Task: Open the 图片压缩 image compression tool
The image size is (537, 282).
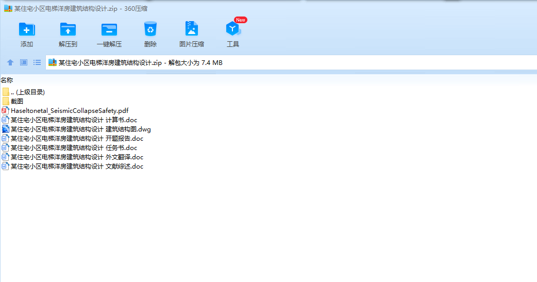Action: click(191, 29)
